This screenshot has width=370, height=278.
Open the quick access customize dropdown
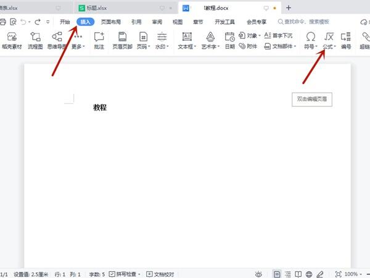48,22
